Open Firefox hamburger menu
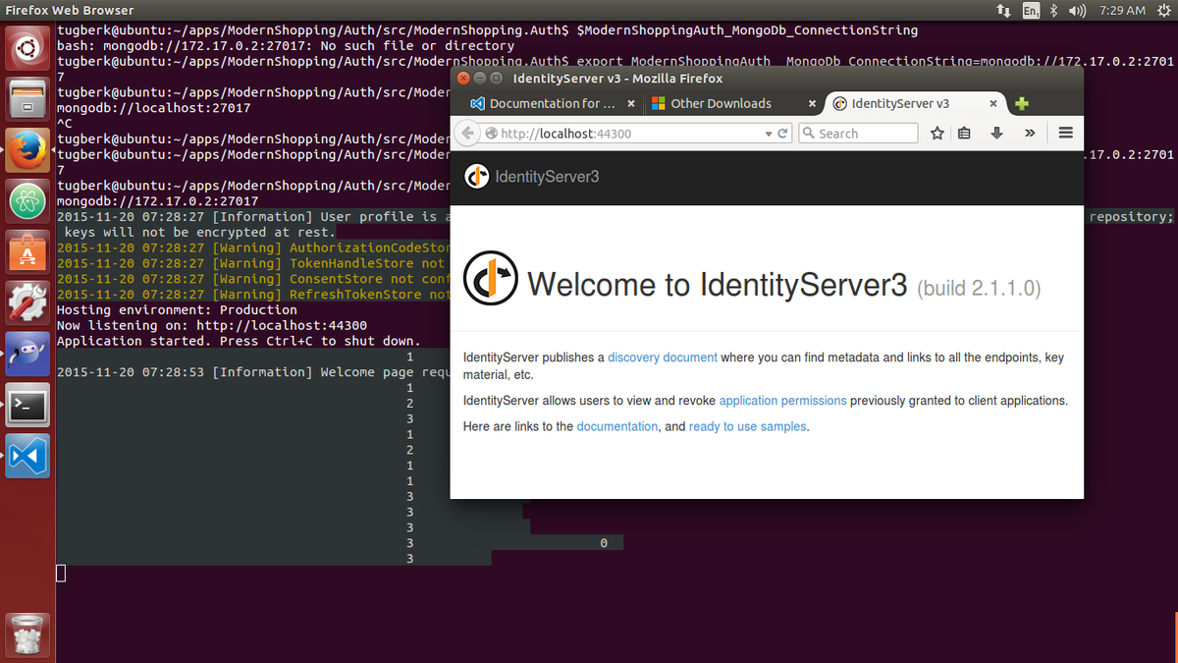 (x=1066, y=133)
